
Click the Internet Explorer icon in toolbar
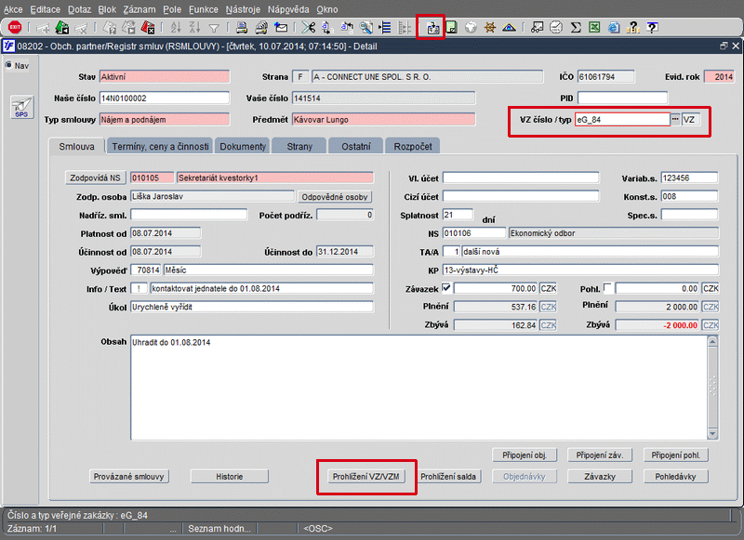(614, 28)
